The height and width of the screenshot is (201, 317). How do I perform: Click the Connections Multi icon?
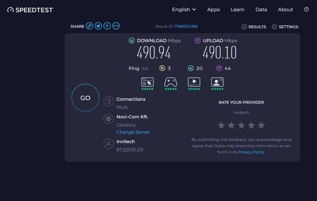click(109, 101)
